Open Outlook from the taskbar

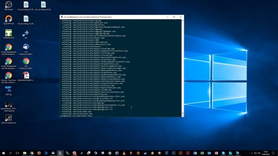tap(209, 153)
